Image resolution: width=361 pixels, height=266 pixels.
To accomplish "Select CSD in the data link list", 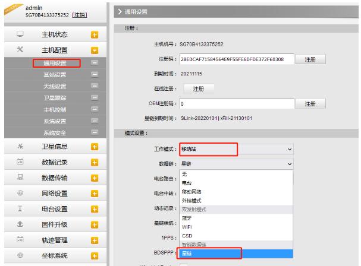I will [236, 236].
